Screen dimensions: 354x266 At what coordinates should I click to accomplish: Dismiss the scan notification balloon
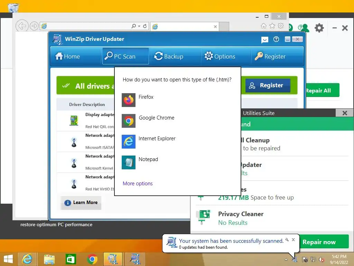[293, 240]
